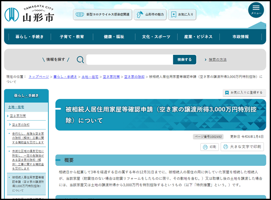Image resolution: width=271 pixels, height=200 pixels.
Task: Select 産業・ビジネス in navigation bar
Action: (x=198, y=37)
